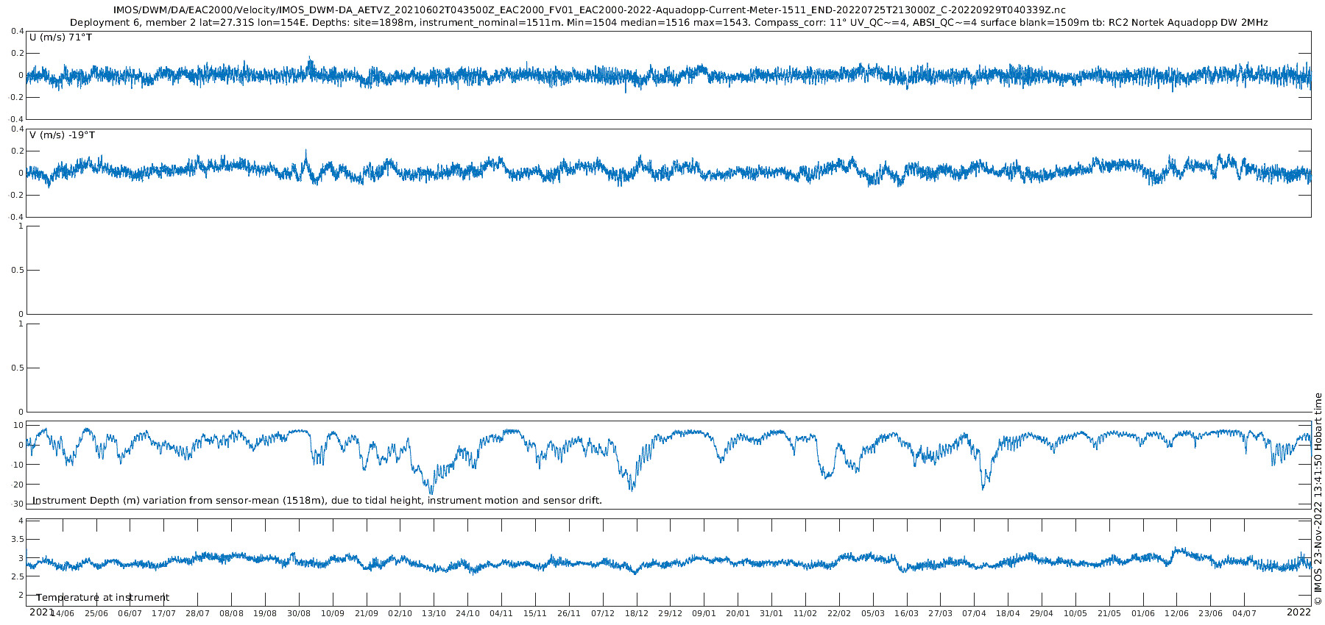
Task: Click the 20/01 date tick label
Action: (738, 613)
